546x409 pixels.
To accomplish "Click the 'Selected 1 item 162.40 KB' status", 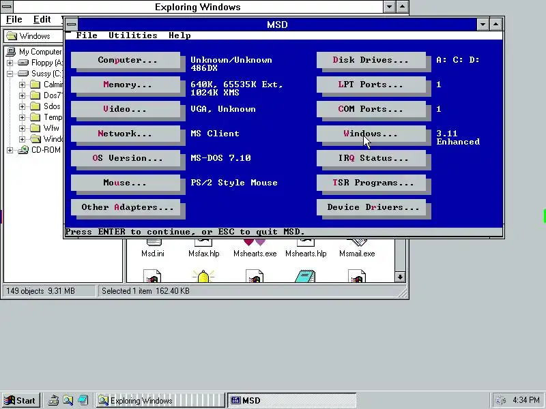I will point(145,291).
